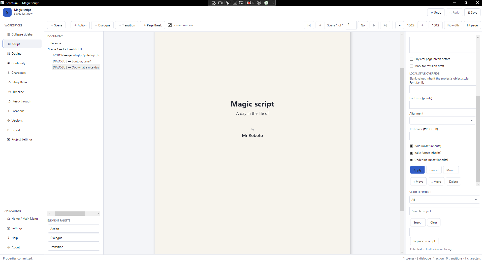The height and width of the screenshot is (260, 482).
Task: Add a new Scene
Action: tap(56, 25)
